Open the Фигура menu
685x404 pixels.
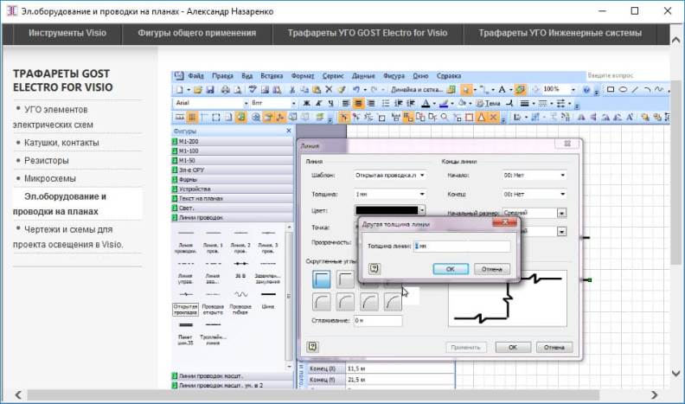click(394, 76)
